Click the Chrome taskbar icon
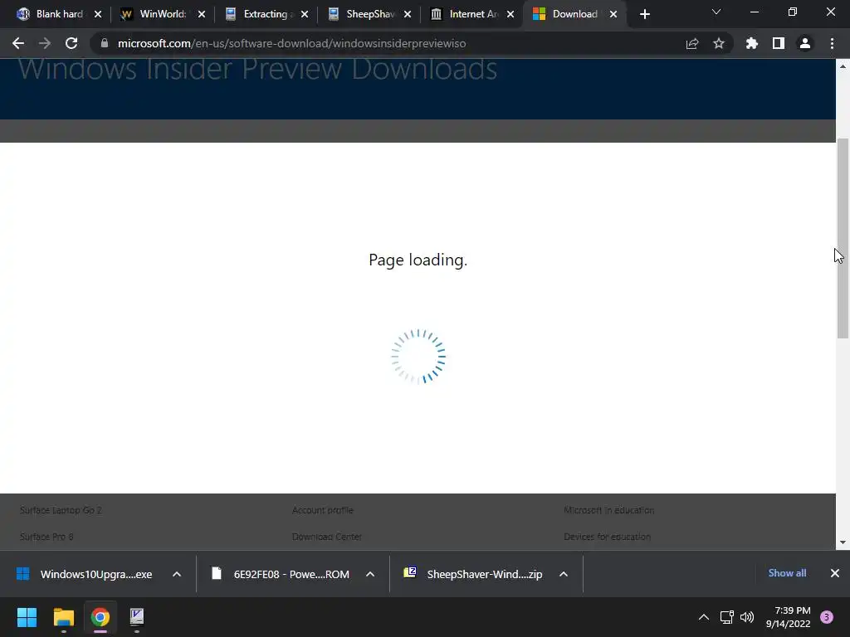850x637 pixels. tap(100, 617)
